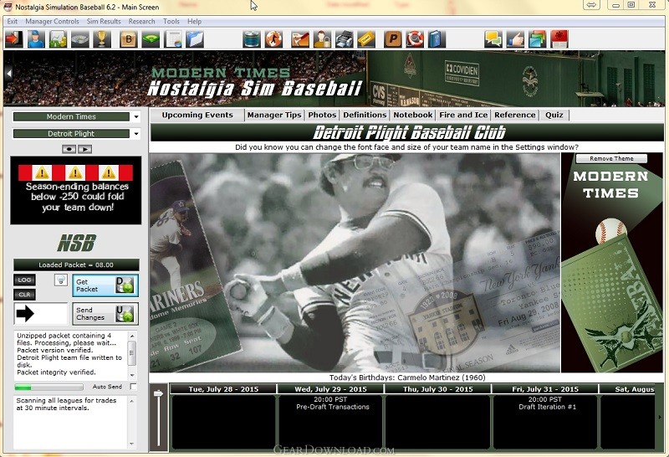Open the Help menu

click(194, 22)
